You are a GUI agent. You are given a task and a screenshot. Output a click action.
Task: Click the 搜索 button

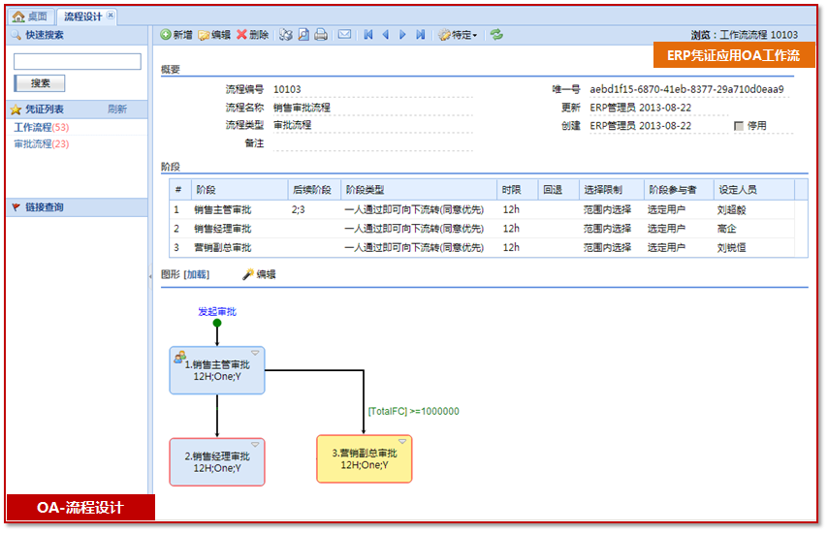tap(40, 82)
